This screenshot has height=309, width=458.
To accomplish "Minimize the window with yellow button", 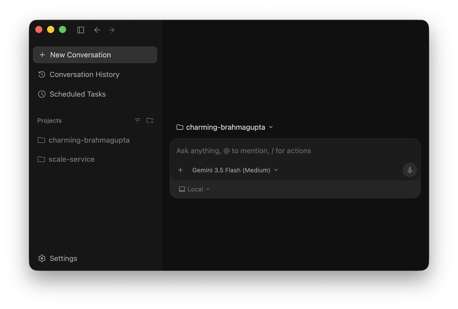I will click(x=51, y=29).
